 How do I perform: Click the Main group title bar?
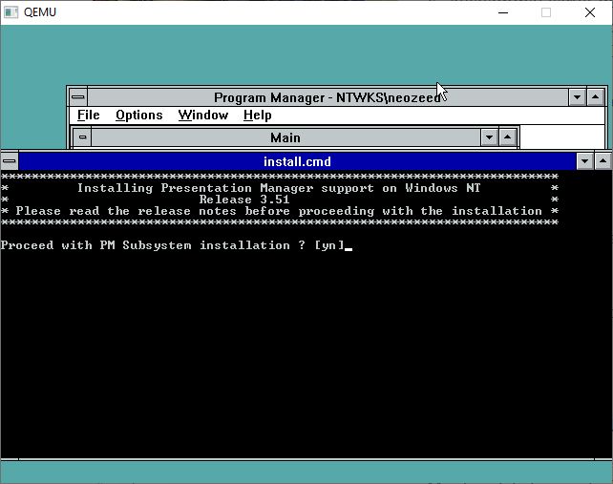tap(285, 137)
